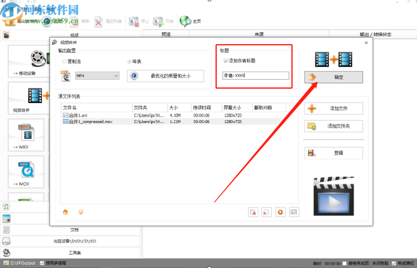Move selected file down with orange arrow
The height and width of the screenshot is (268, 417).
coord(81,212)
